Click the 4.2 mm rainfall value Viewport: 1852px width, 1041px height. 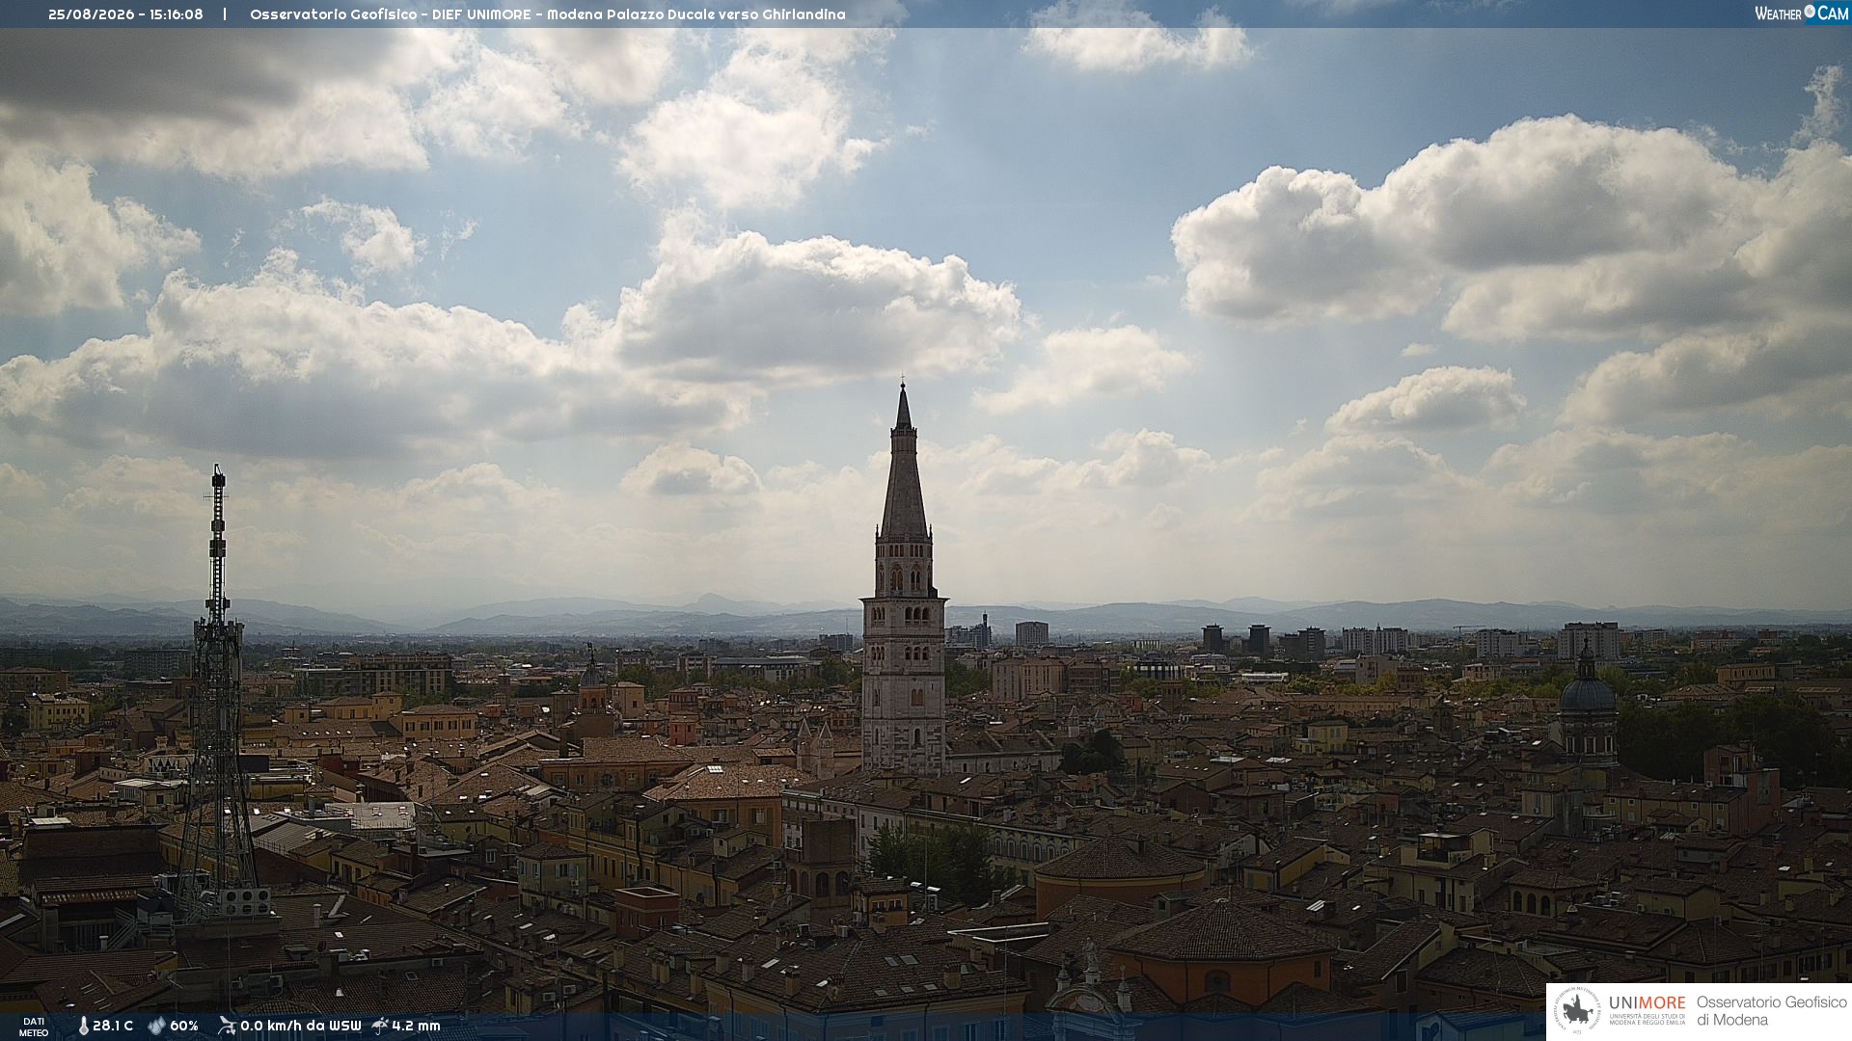[416, 1027]
